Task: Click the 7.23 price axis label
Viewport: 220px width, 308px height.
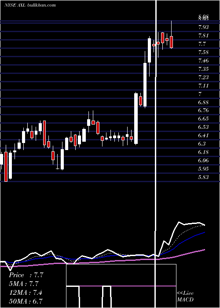Action: point(203,77)
